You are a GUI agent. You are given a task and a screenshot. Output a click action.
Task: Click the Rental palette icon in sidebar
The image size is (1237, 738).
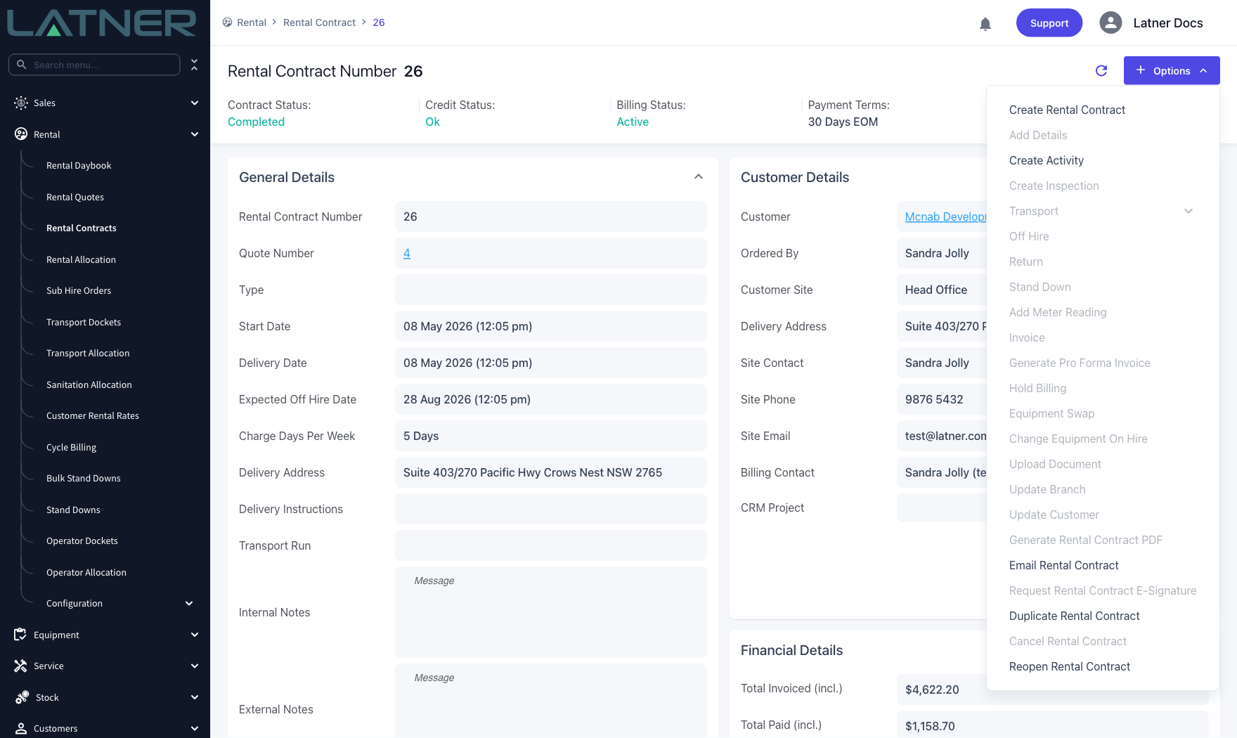(x=21, y=134)
